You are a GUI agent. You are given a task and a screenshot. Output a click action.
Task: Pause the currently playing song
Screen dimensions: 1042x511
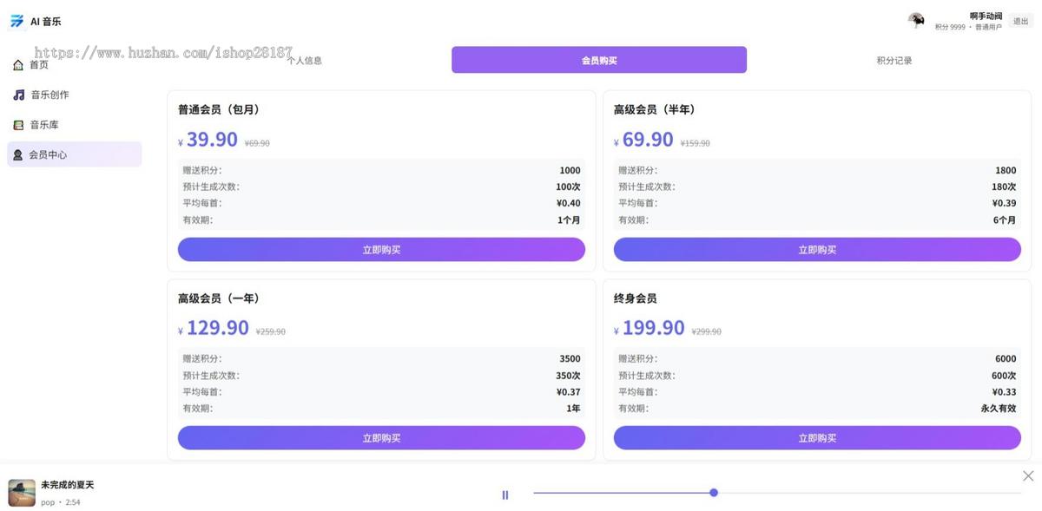click(505, 494)
